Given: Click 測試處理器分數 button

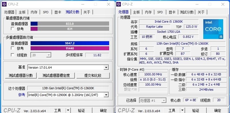Looking at the screenshot, I should pos(21,76).
